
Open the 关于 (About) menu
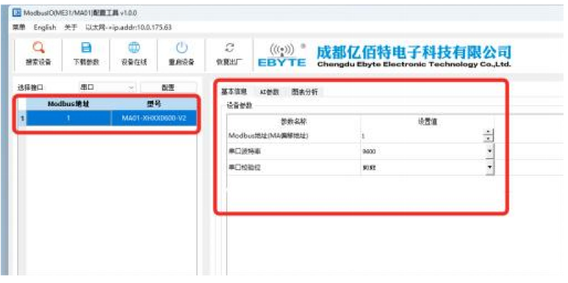click(x=70, y=28)
